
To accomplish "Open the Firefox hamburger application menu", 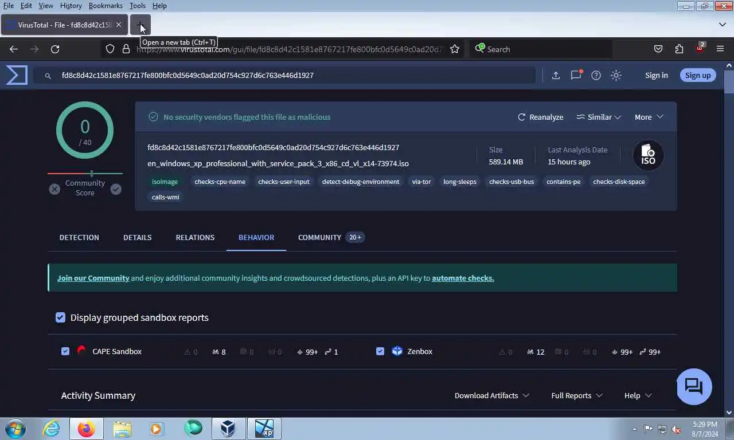I will coord(720,49).
